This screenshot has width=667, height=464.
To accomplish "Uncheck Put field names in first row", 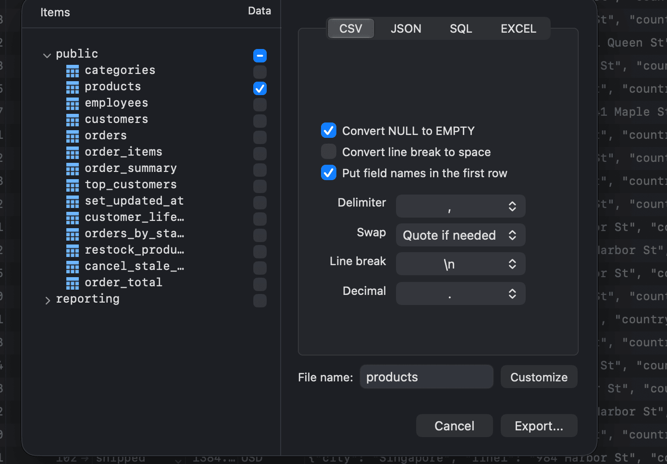I will pyautogui.click(x=329, y=172).
